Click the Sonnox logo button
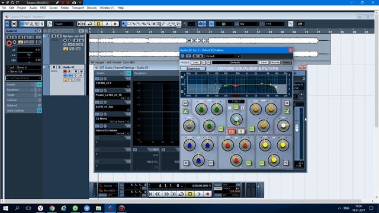 click(193, 69)
